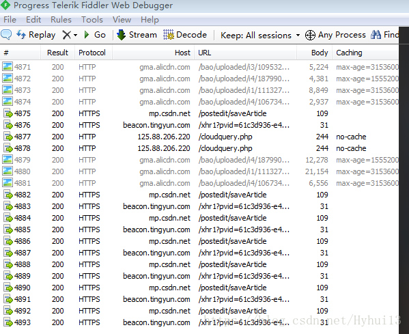The image size is (409, 334).
Task: Click HTTPS protocol cell in session 4886
Action: tap(89, 241)
